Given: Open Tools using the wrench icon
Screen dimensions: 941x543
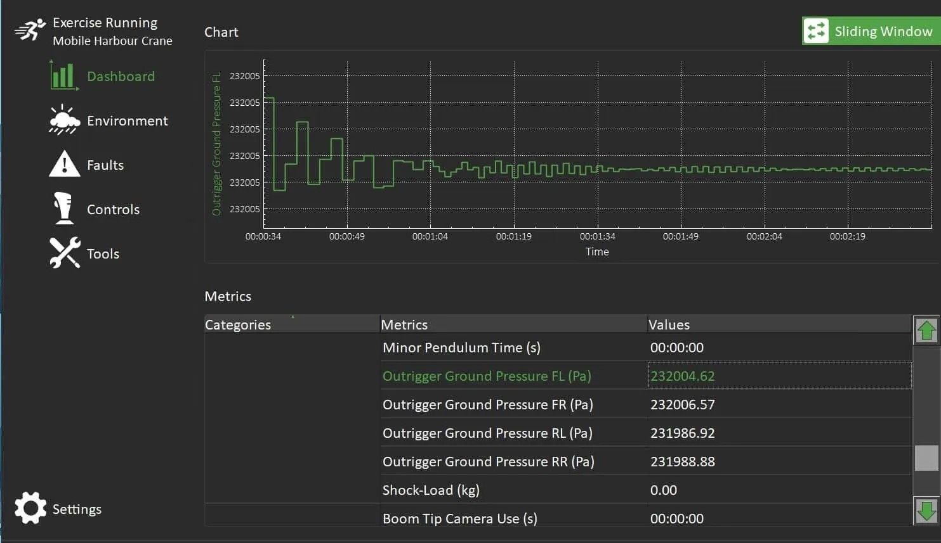Looking at the screenshot, I should (65, 253).
